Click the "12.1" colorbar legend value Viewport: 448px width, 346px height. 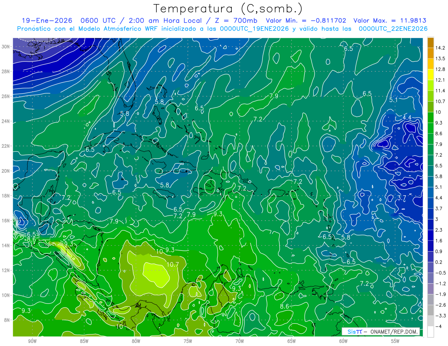tap(440, 80)
